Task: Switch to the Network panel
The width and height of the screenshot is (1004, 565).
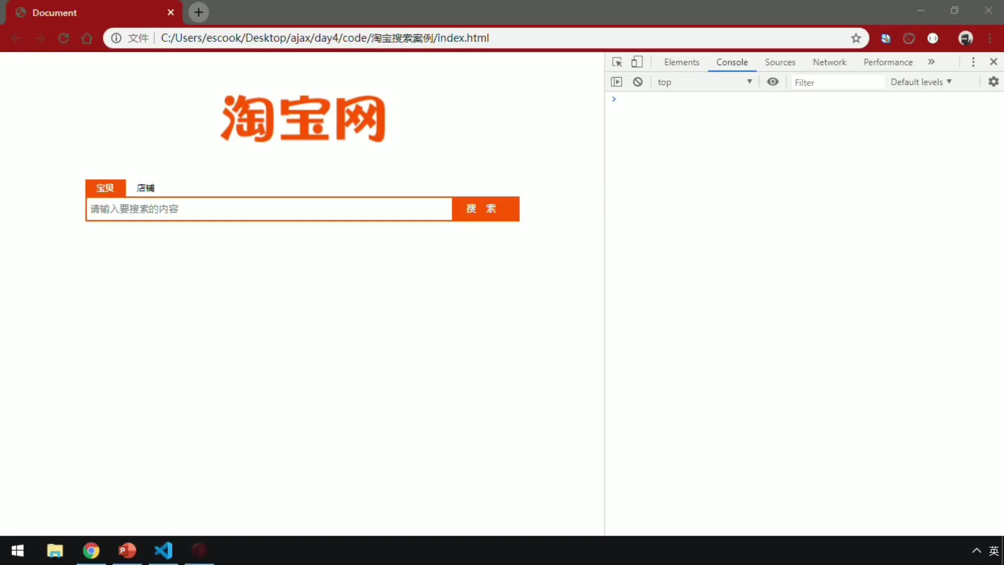Action: tap(829, 62)
